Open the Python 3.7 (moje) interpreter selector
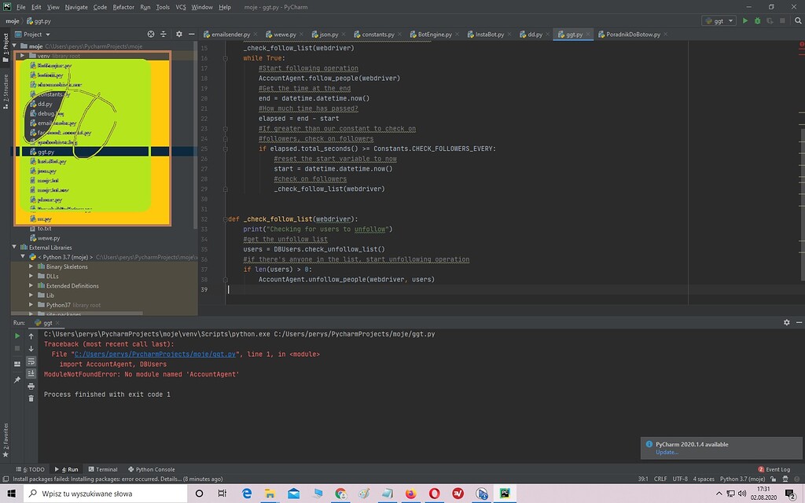805x503 pixels. point(742,479)
